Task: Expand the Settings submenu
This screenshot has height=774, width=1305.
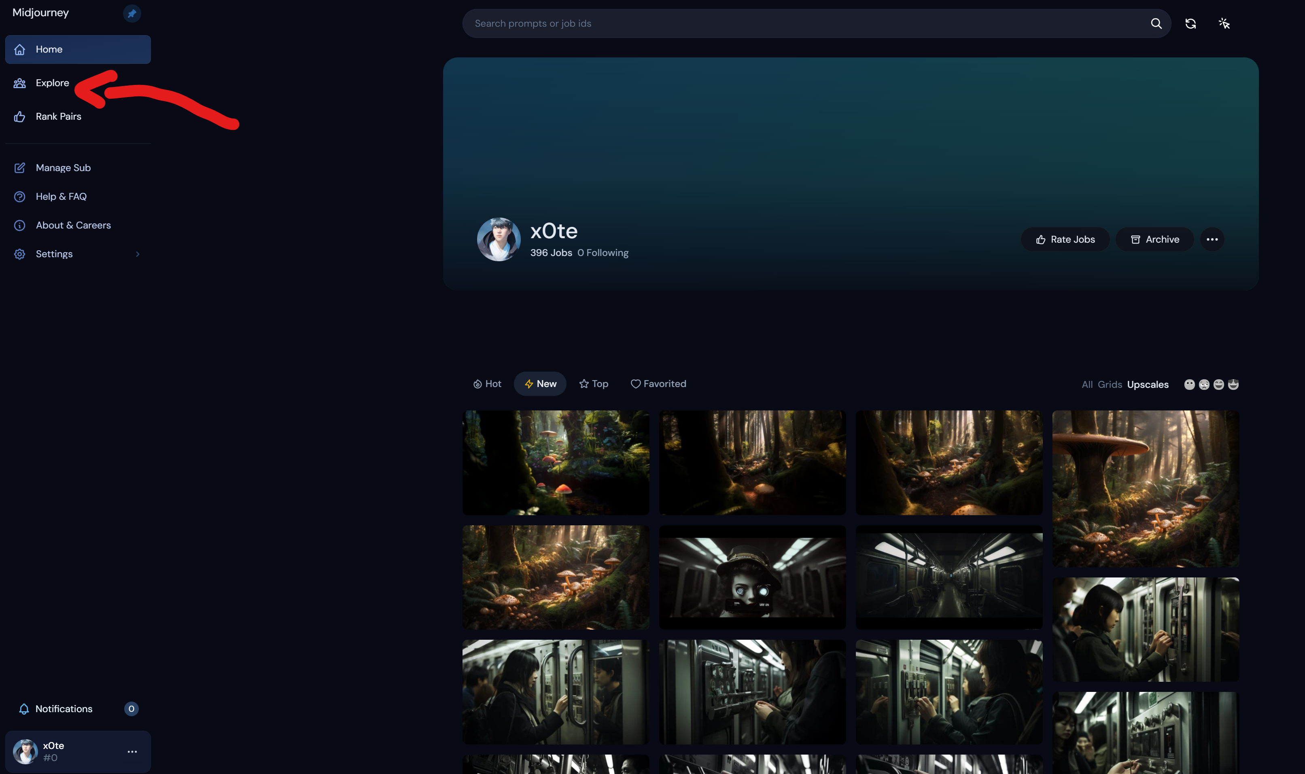Action: [137, 254]
